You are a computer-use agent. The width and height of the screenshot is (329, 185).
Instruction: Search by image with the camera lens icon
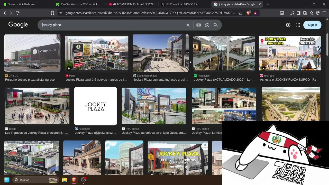coord(207,25)
